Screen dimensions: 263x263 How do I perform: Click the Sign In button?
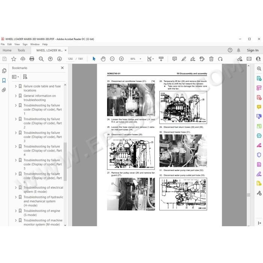(252, 50)
